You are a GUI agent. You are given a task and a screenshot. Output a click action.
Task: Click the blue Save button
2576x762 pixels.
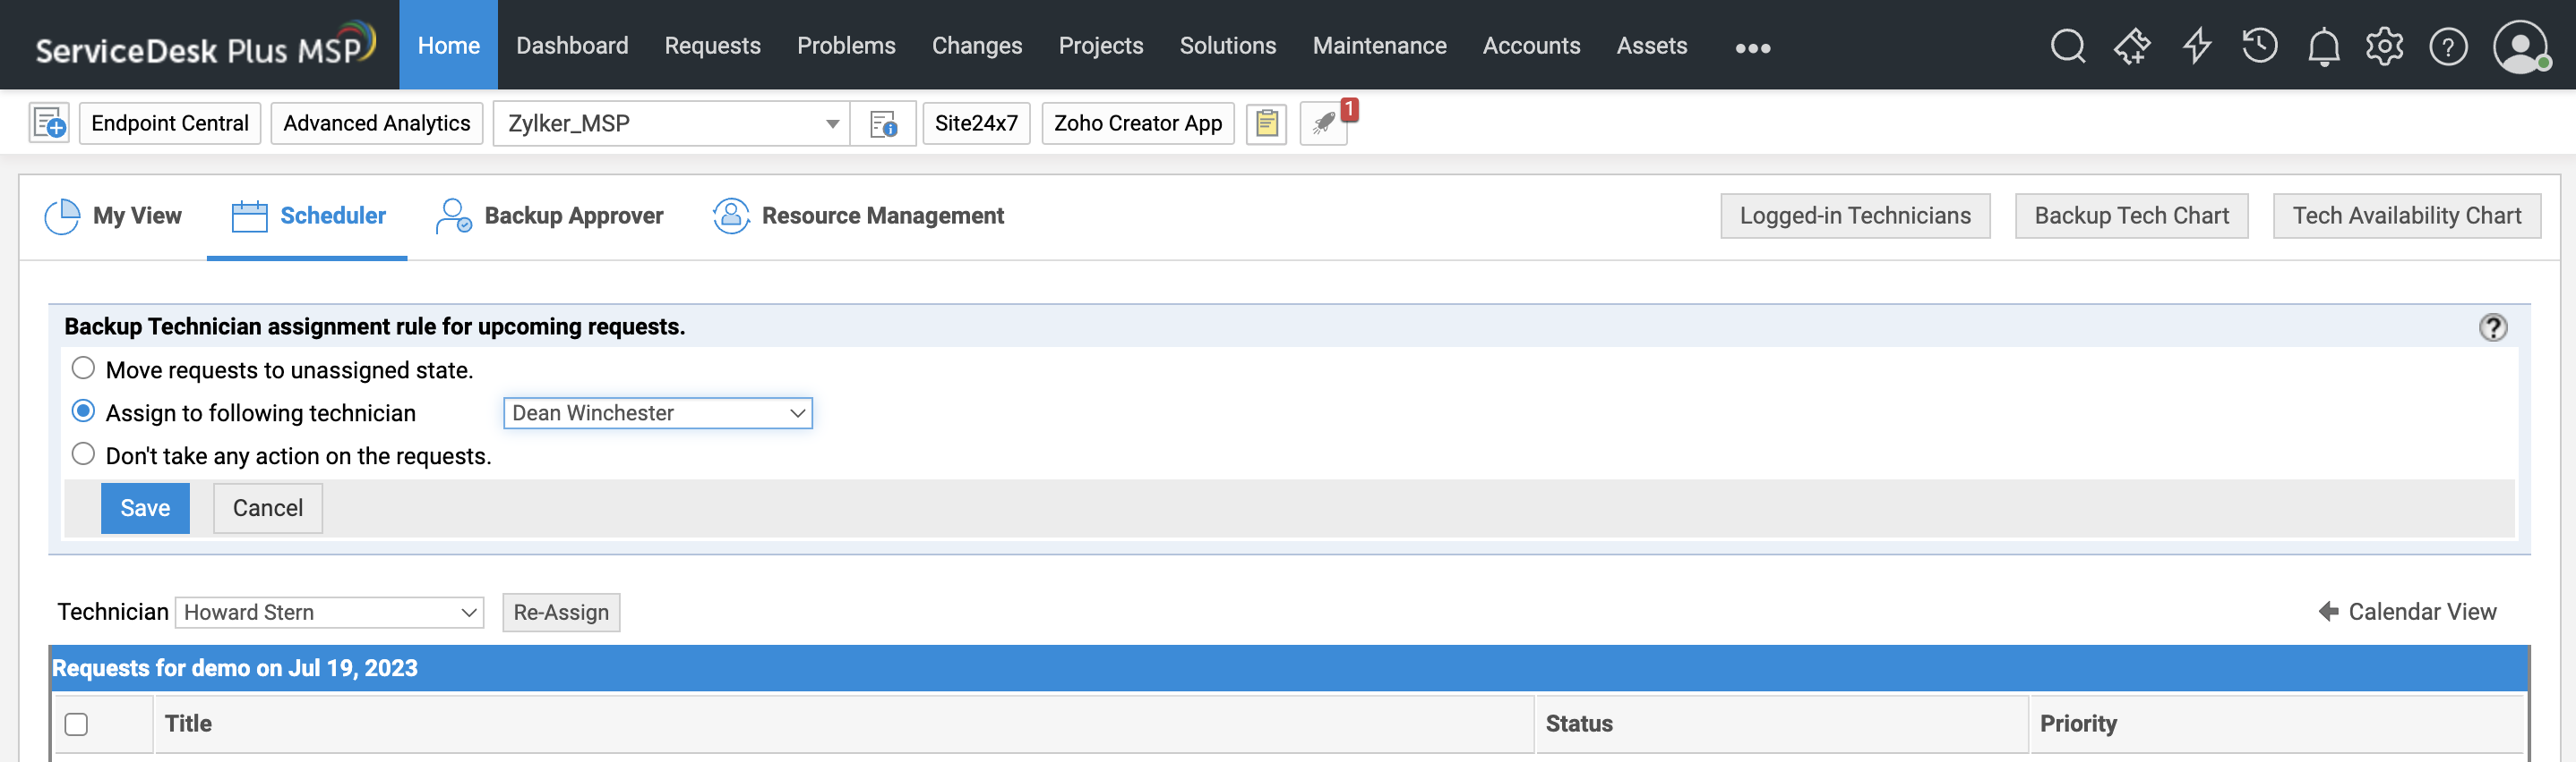(x=145, y=508)
